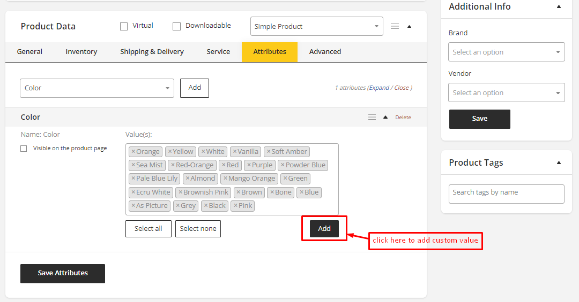The width and height of the screenshot is (579, 302).
Task: Click the Expand attributes link
Action: (x=379, y=88)
